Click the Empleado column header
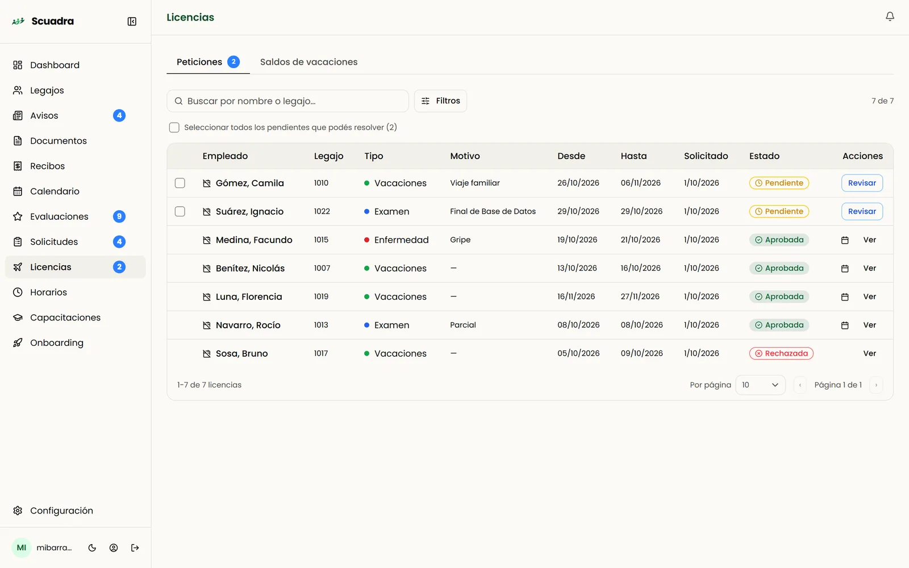Image resolution: width=909 pixels, height=568 pixels. click(x=225, y=156)
